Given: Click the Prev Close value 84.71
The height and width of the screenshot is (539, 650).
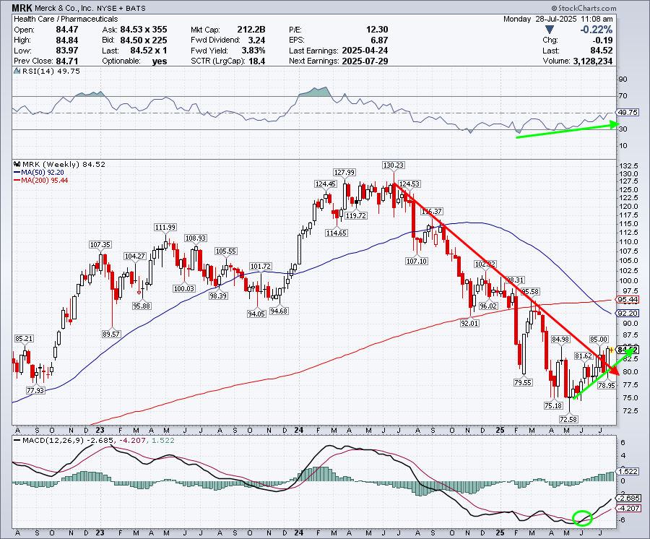Looking at the screenshot, I should pos(67,61).
